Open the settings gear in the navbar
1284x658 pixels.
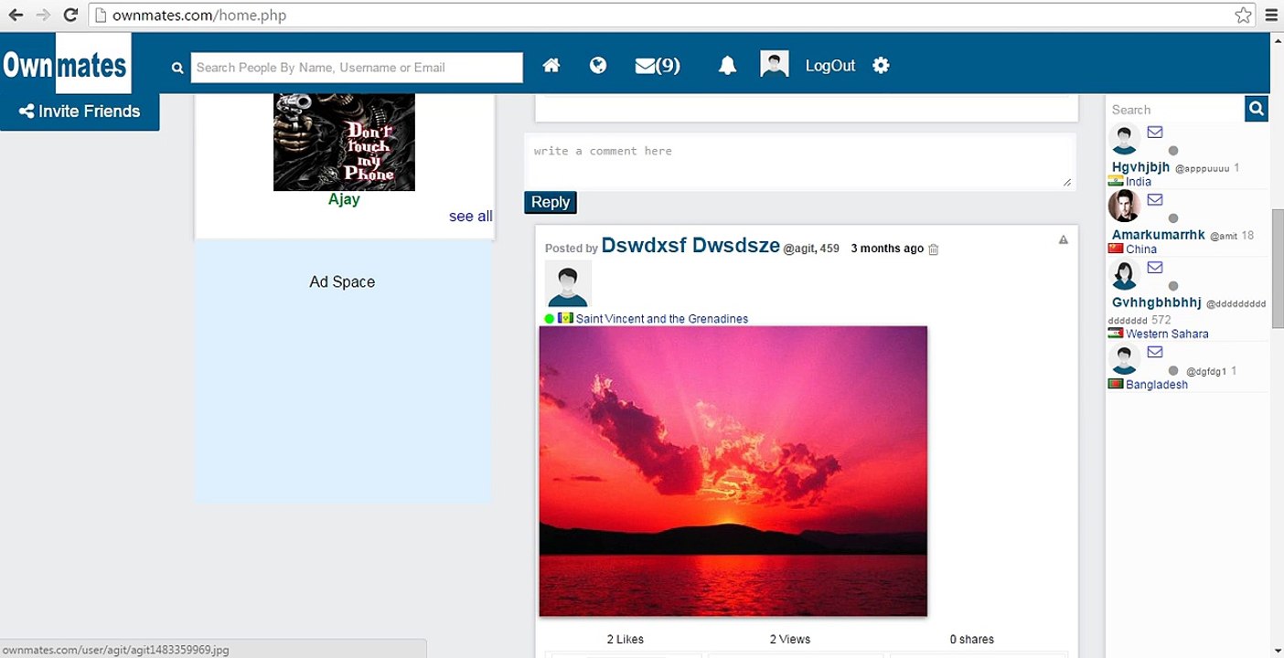click(x=881, y=66)
